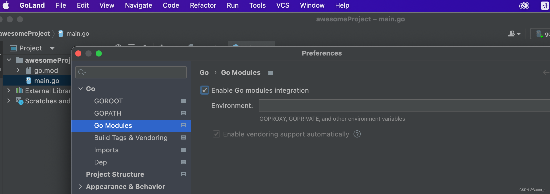Toggle Enable vendoring support automatically
This screenshot has width=550, height=194.
coord(216,134)
